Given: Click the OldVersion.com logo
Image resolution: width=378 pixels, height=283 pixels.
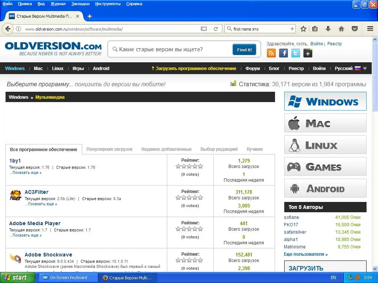Looking at the screenshot, I should pos(53,49).
